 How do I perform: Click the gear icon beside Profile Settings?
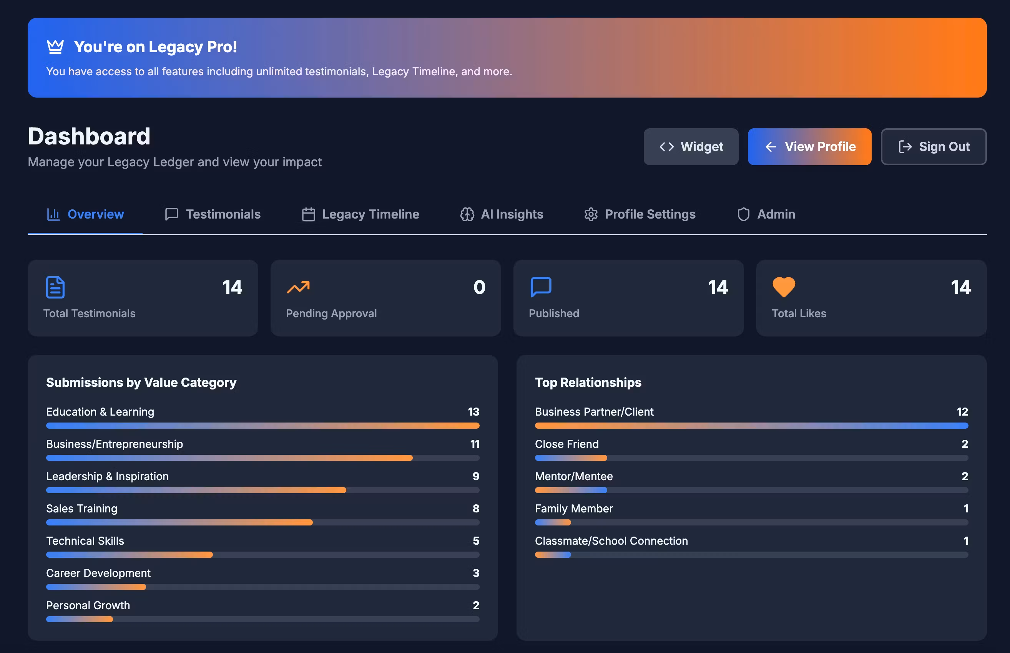[x=591, y=215]
